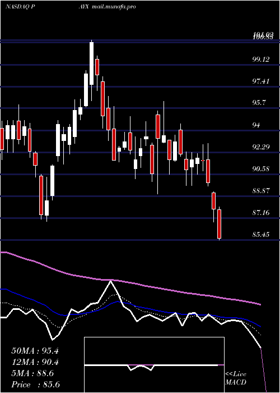Click the last red candle near 85.45
Image resolution: width=280 pixels, height=393 pixels.
pos(220,224)
